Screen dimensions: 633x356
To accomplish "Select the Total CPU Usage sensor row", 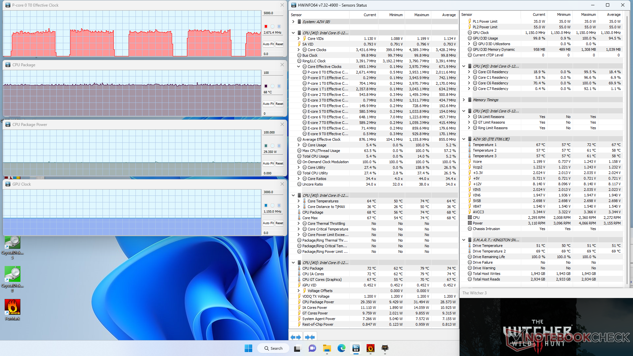I will click(x=373, y=156).
